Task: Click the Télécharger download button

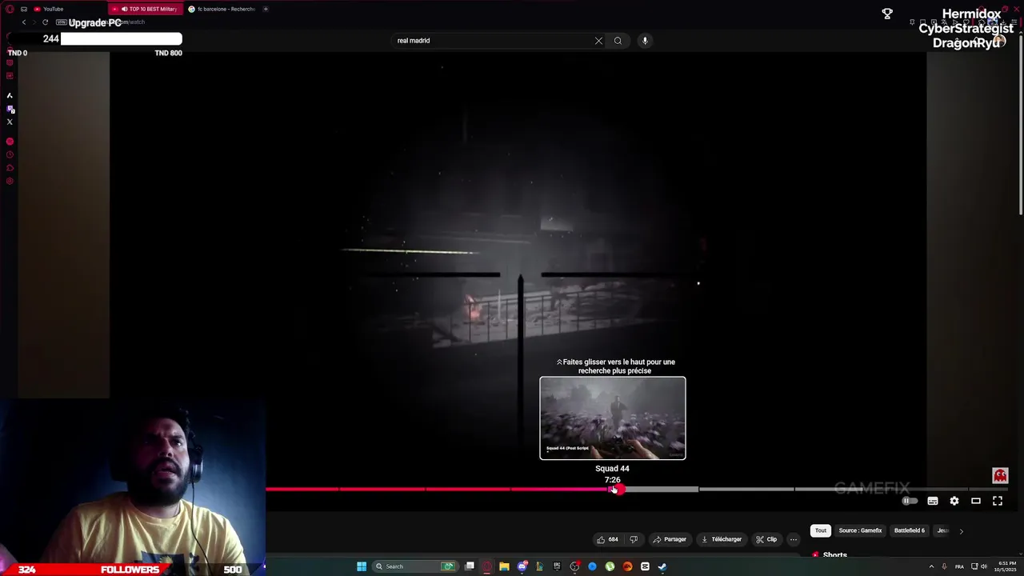Action: coord(722,539)
